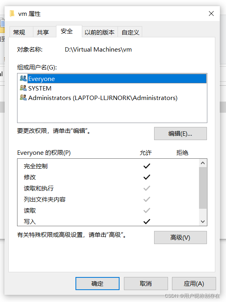Click the 组或用户名(G): label

tap(37, 67)
